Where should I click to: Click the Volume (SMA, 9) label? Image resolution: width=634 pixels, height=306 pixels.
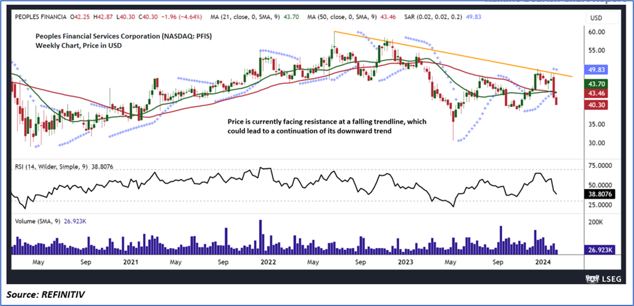(x=37, y=221)
